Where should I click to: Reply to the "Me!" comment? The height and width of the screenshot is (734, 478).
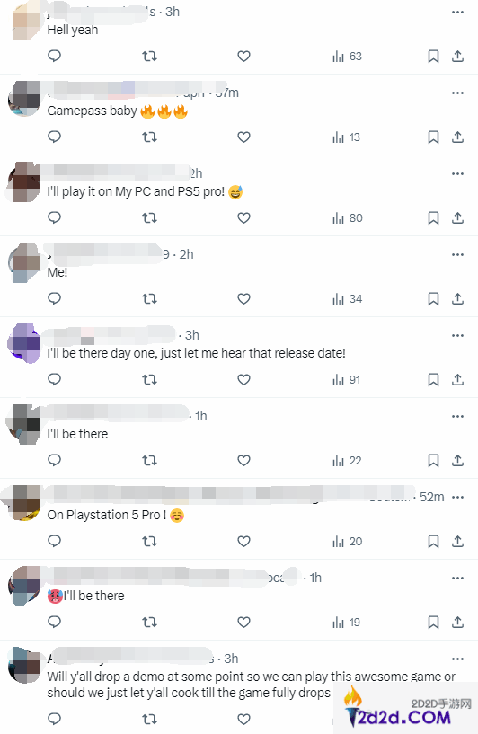point(54,298)
